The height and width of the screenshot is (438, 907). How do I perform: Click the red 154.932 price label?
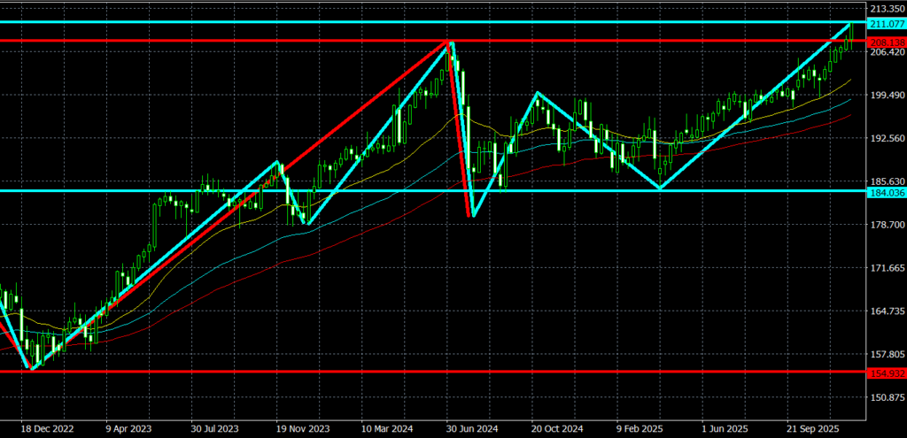click(886, 373)
